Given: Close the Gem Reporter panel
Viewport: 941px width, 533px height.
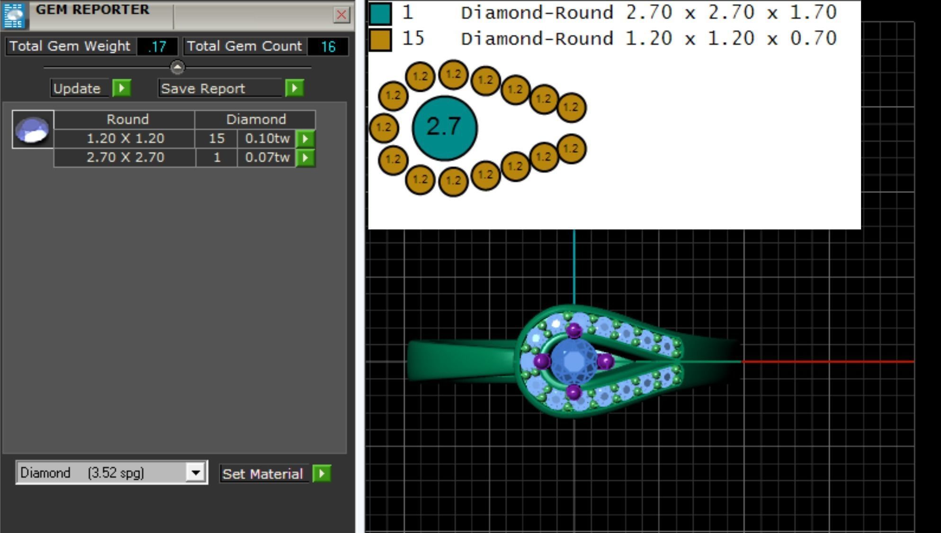Looking at the screenshot, I should (341, 15).
